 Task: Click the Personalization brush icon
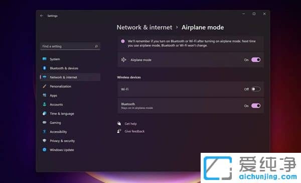point(44,86)
